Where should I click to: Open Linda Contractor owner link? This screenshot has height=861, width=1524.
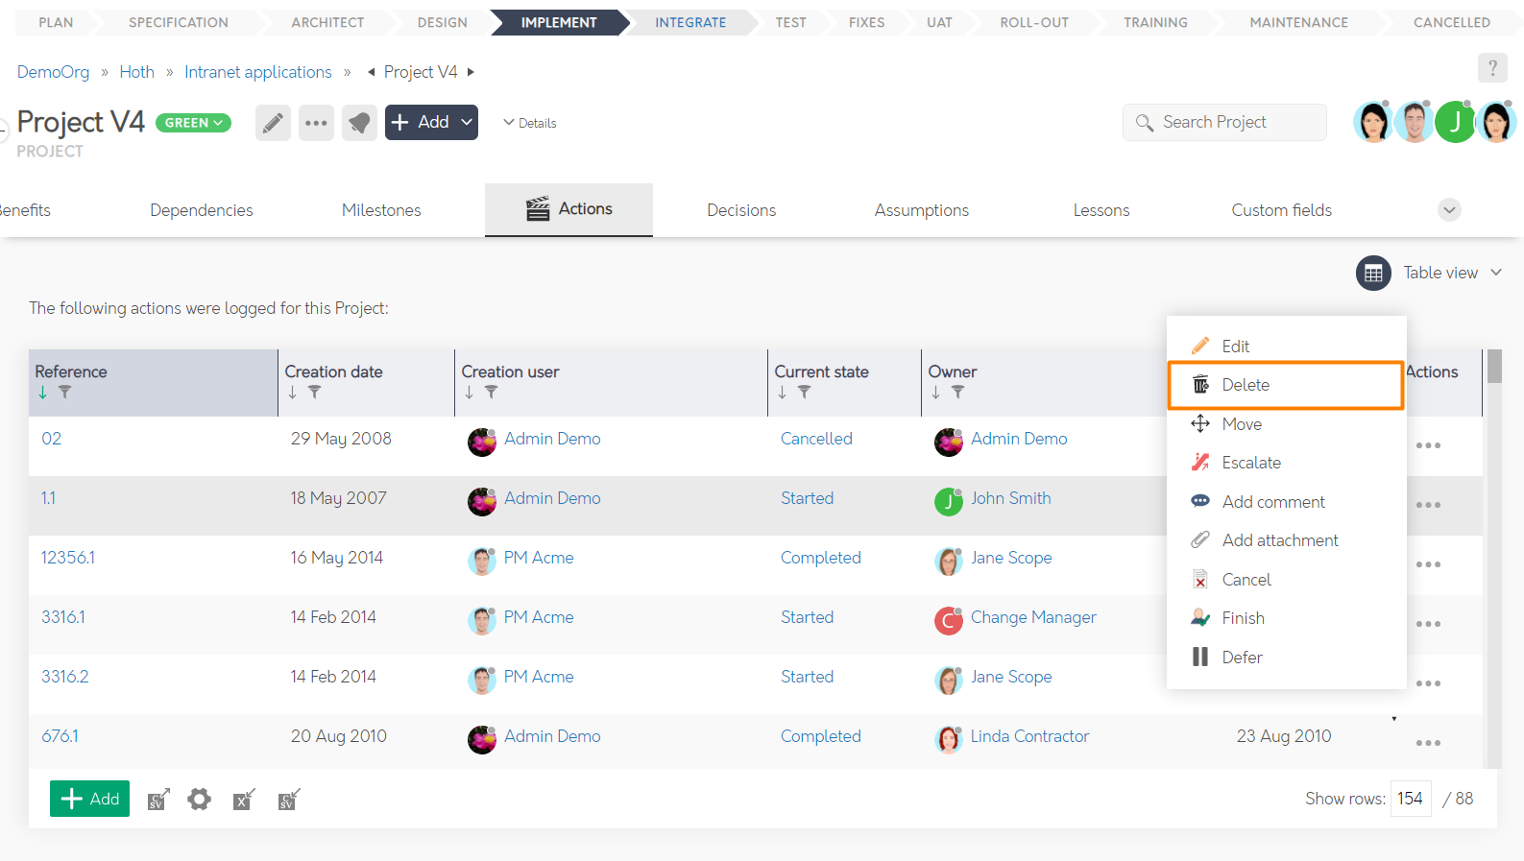[x=1029, y=736]
